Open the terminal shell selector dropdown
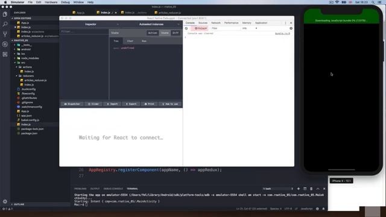The width and height of the screenshot is (386, 217). tap(278, 189)
